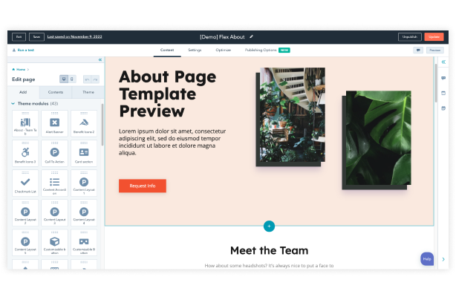456x300 pixels.
Task: Open the Optimize tab
Action: (x=223, y=50)
